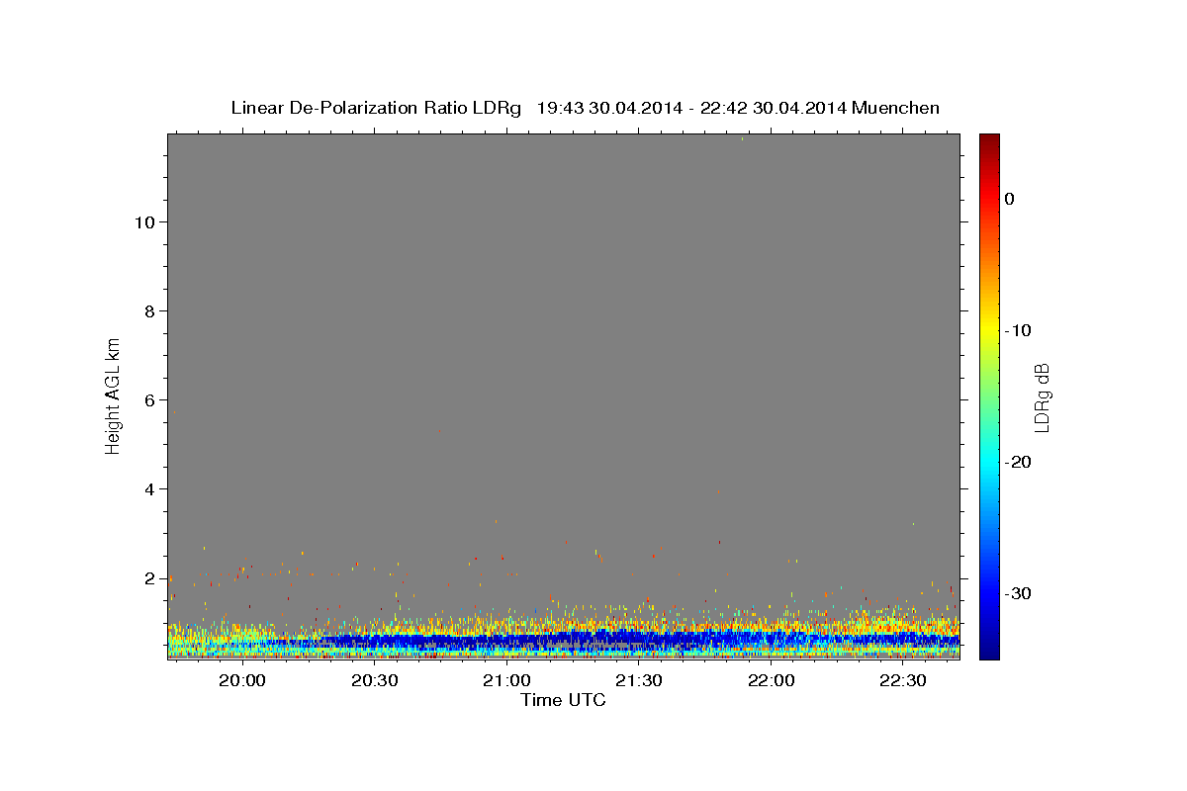Click the start time '19:43 30.04.2014' in the title
Screen dimensions: 1187x791
(x=609, y=108)
